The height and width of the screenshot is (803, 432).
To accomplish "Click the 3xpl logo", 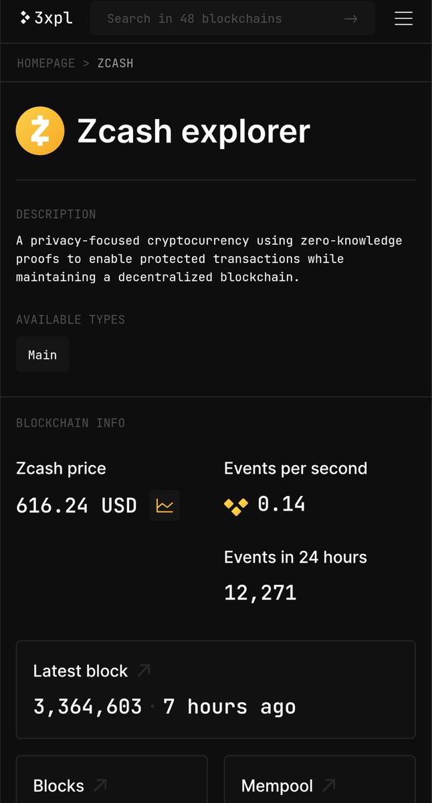I will [45, 18].
